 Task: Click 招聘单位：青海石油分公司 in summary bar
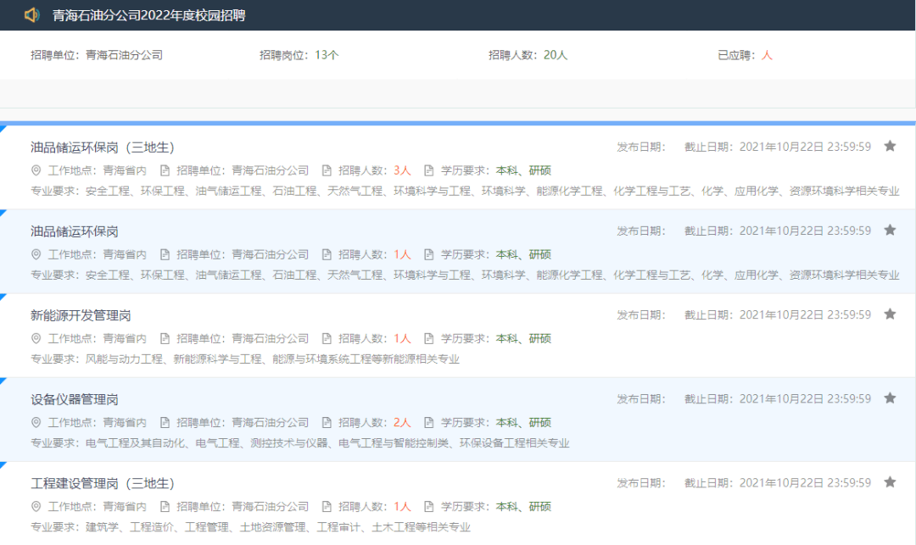coord(97,55)
